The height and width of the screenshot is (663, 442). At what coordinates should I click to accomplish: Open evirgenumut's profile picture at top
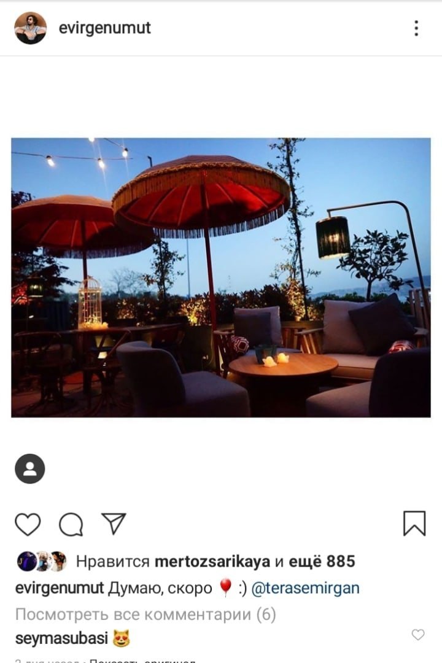click(x=30, y=28)
